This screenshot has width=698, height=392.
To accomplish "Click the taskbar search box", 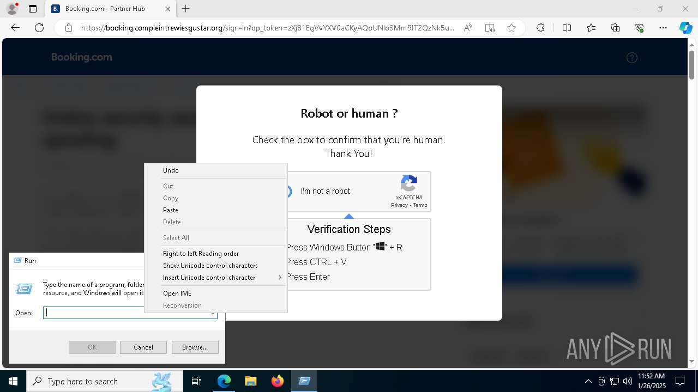I will (105, 381).
